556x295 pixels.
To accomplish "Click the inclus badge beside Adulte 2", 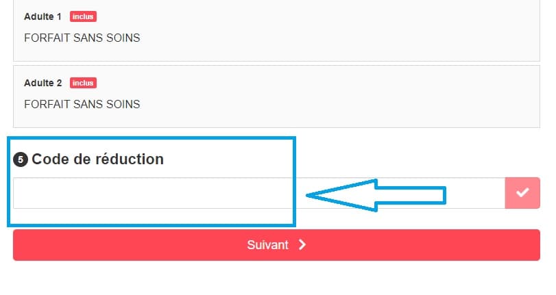I will [83, 84].
